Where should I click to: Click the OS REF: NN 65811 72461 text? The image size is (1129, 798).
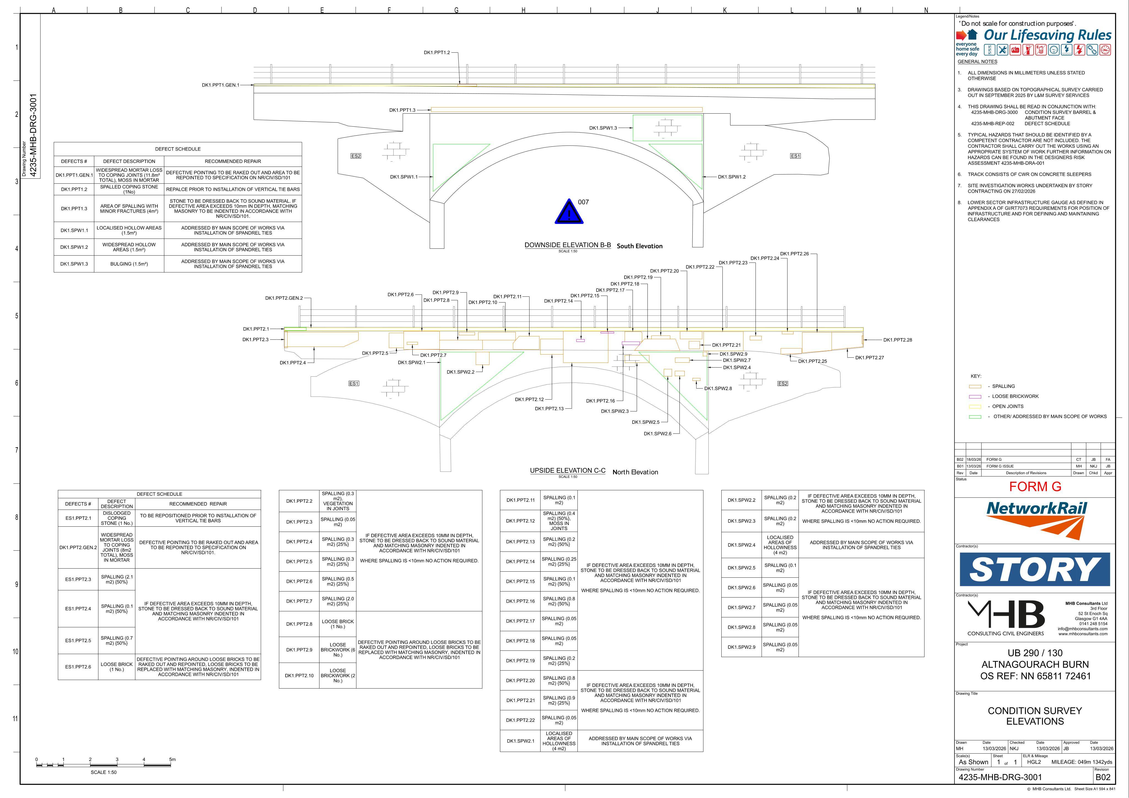pos(1035,676)
